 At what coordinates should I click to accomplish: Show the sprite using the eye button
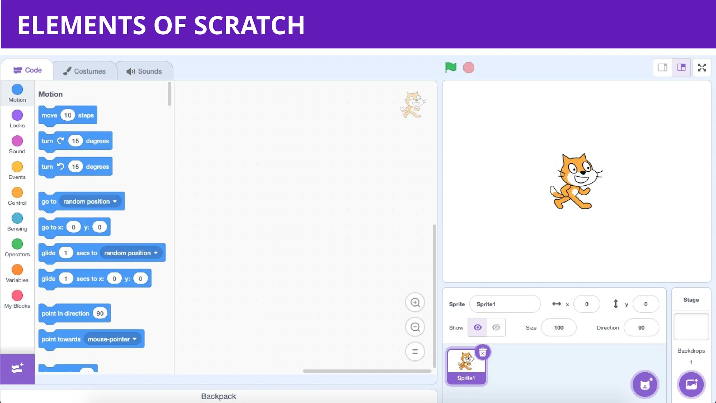coord(477,327)
